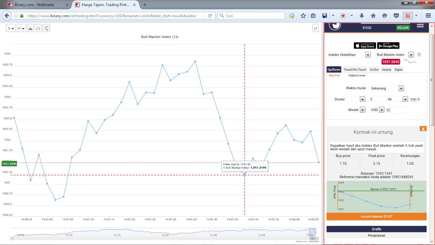Go to Firefox home page icon
435x245 pixels.
click(x=373, y=16)
